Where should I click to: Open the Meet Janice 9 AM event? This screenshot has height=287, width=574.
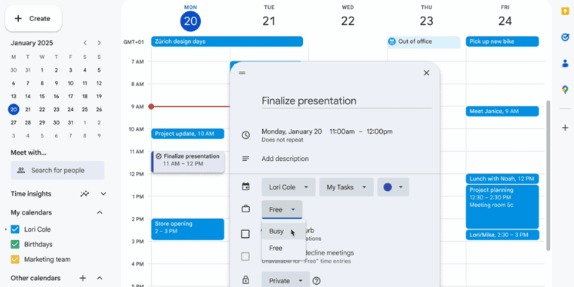(x=502, y=111)
